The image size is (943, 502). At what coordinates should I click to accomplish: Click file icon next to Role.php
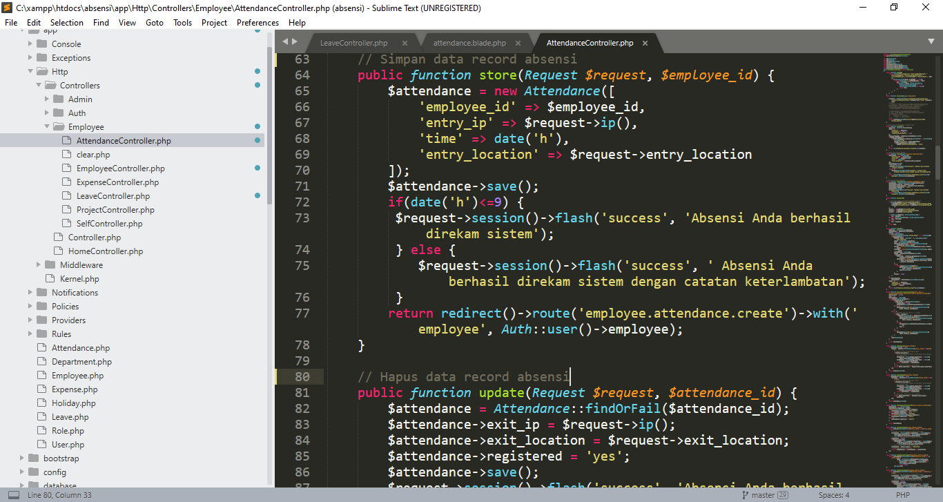tap(42, 430)
